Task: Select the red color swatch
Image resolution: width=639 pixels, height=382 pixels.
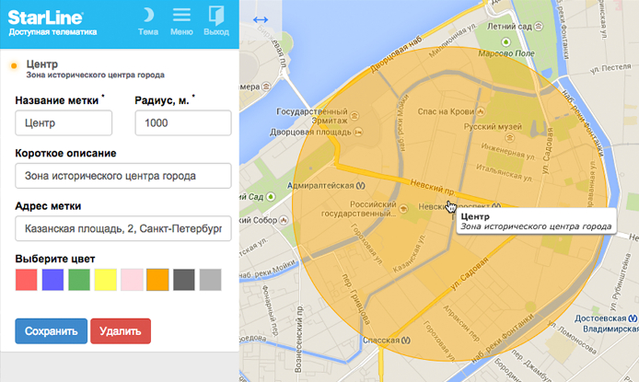Action: (x=27, y=280)
